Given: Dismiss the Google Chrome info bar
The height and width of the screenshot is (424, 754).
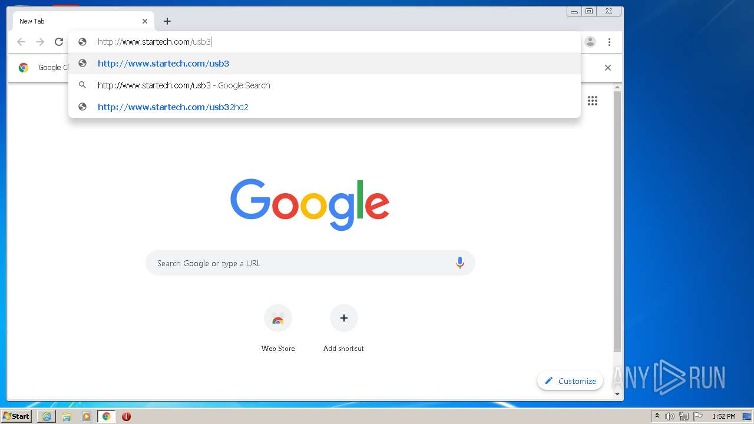Looking at the screenshot, I should (608, 68).
